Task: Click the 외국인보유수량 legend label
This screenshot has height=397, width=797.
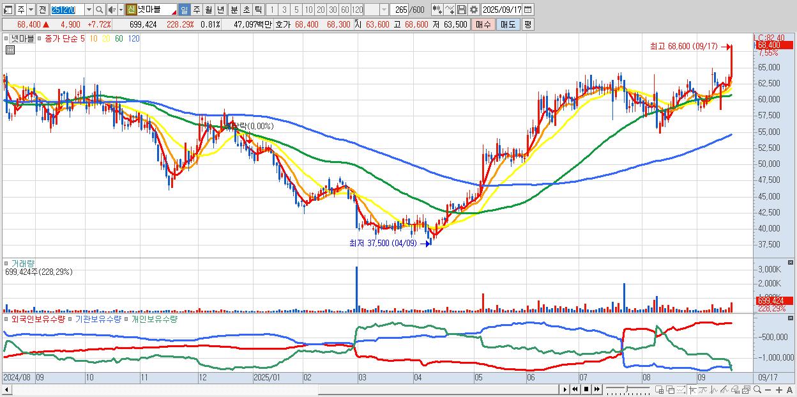Action: [x=38, y=318]
